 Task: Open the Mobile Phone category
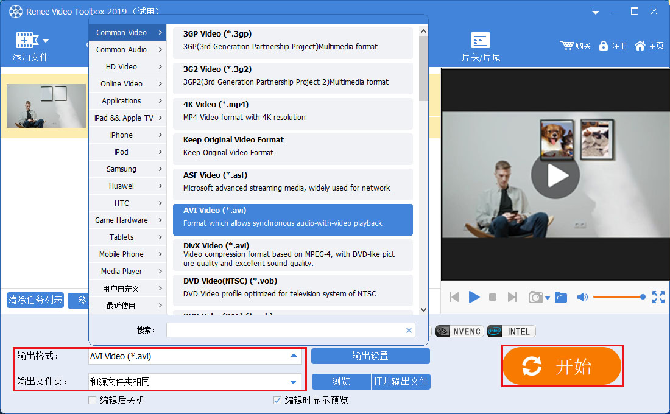127,254
